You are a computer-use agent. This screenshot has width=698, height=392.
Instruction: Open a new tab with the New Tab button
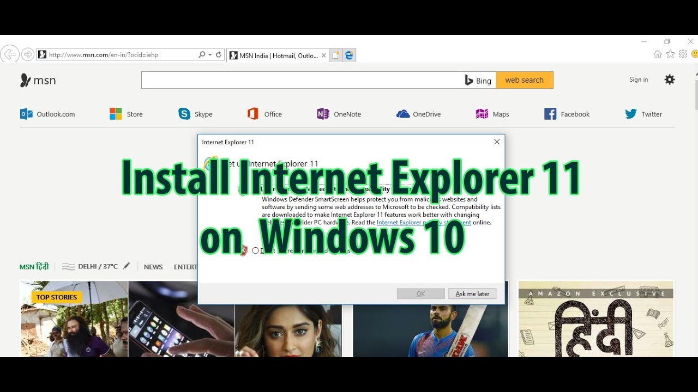tap(336, 55)
